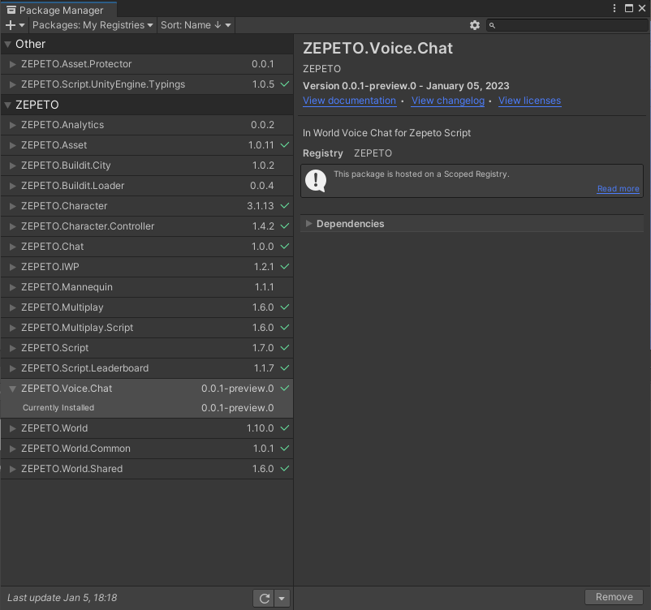Open the Sort: Name dropdown
The height and width of the screenshot is (610, 651).
pyautogui.click(x=196, y=25)
